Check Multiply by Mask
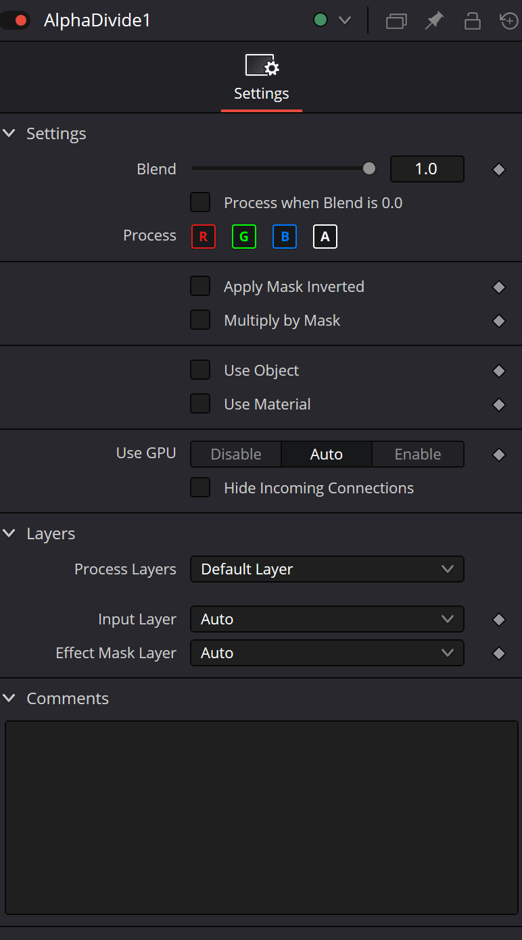This screenshot has width=522, height=940. coord(200,320)
